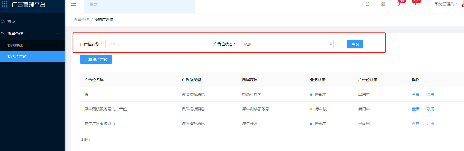Click the app grid logo icon

click(5, 4)
